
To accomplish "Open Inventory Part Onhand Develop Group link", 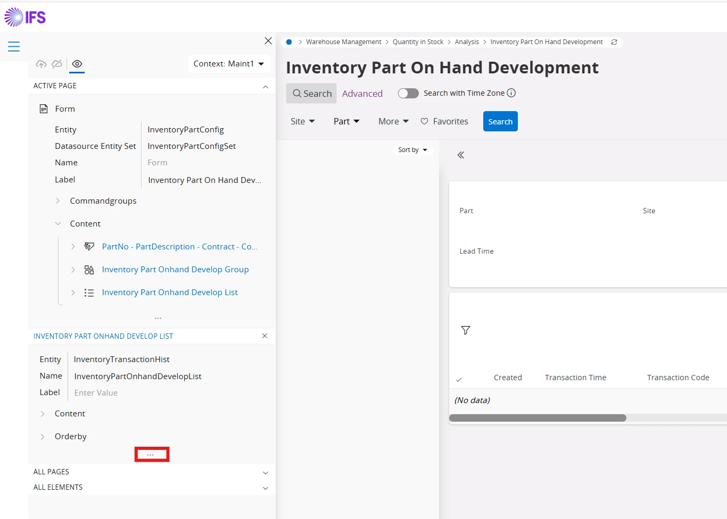I will pyautogui.click(x=175, y=270).
